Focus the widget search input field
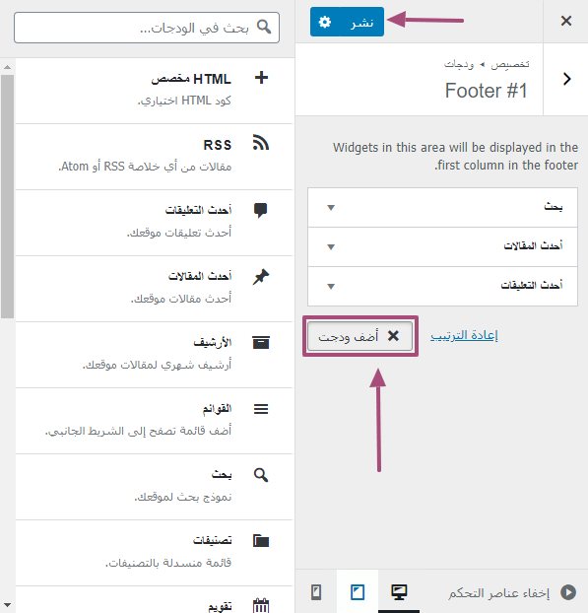 147,28
